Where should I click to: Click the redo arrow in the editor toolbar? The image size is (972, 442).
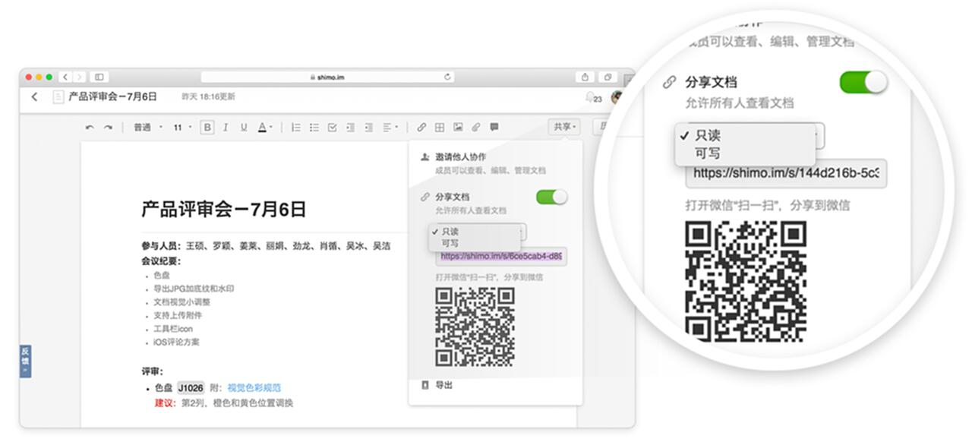click(108, 128)
